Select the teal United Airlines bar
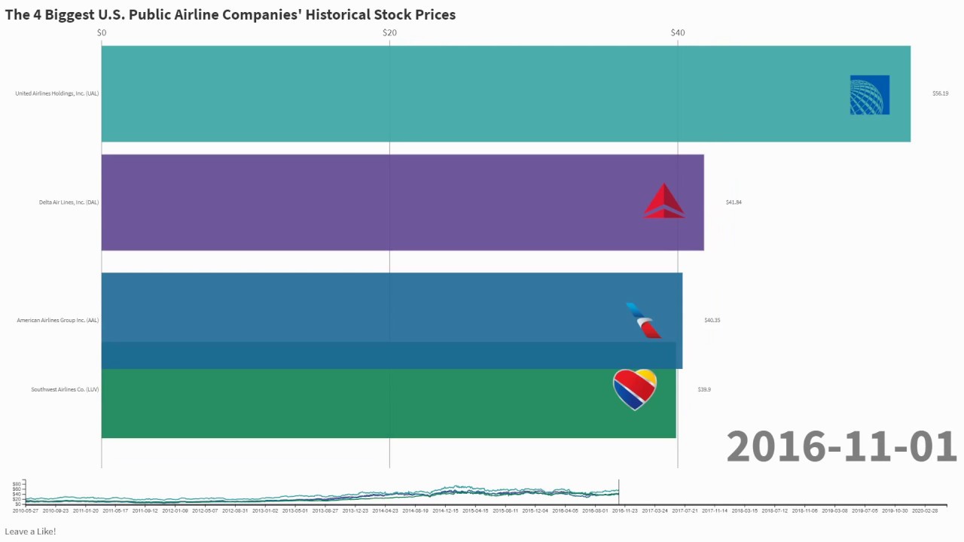964x542 pixels. pyautogui.click(x=452, y=93)
